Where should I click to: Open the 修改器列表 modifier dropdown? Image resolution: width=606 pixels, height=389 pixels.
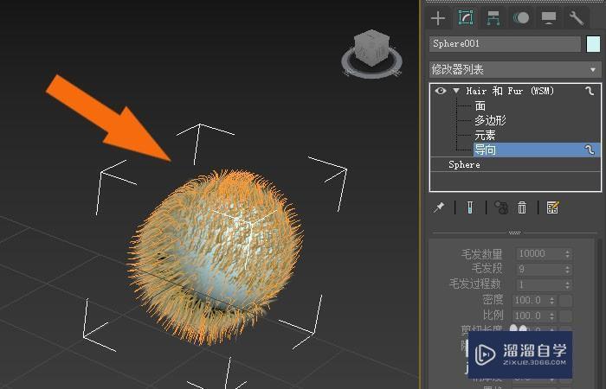[515, 69]
